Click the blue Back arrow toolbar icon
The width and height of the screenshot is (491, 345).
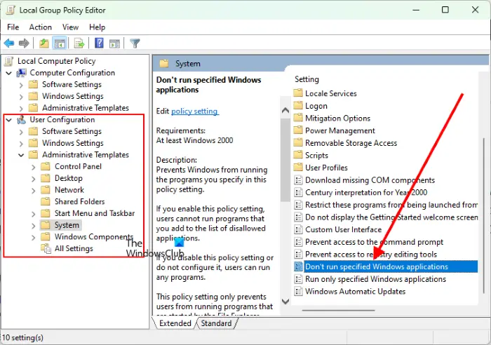click(9, 43)
